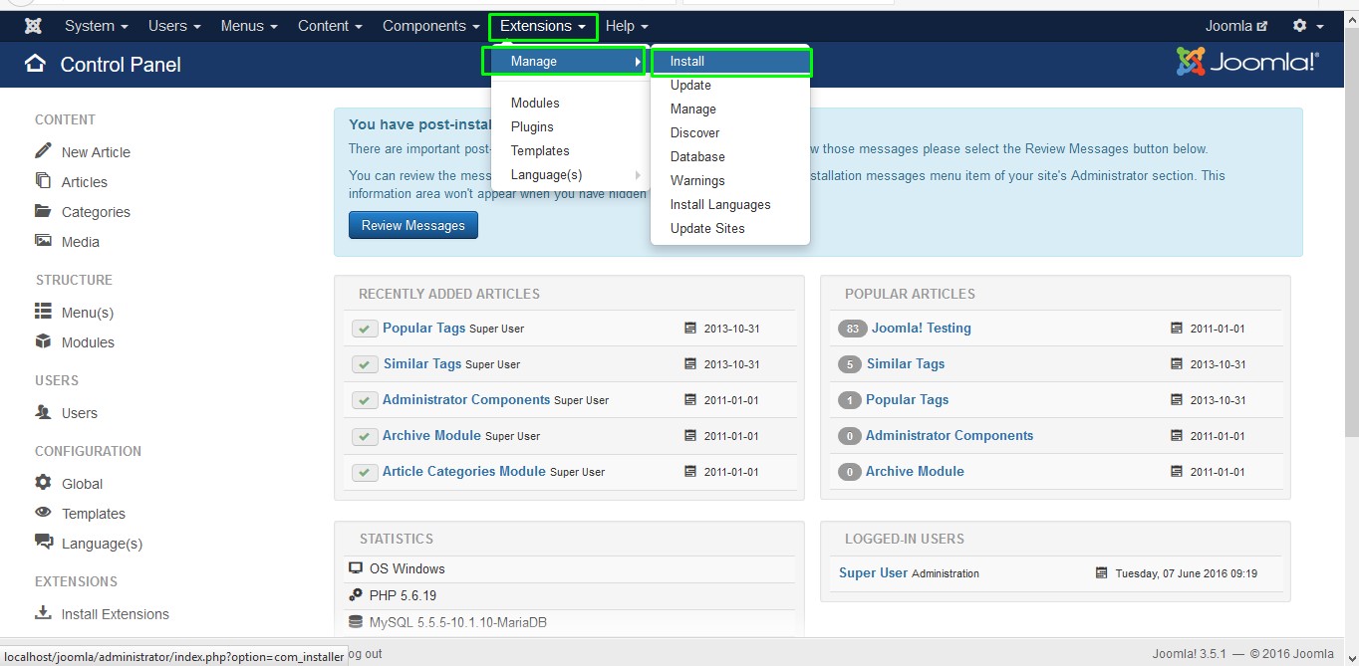Image resolution: width=1359 pixels, height=666 pixels.
Task: Select Install from the Manage submenu
Action: pos(685,61)
